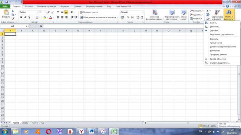Click the Conditional Formatting (Условное форматирование) icon

(155, 13)
